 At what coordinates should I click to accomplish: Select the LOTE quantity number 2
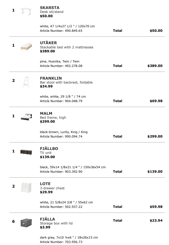pos(13,186)
